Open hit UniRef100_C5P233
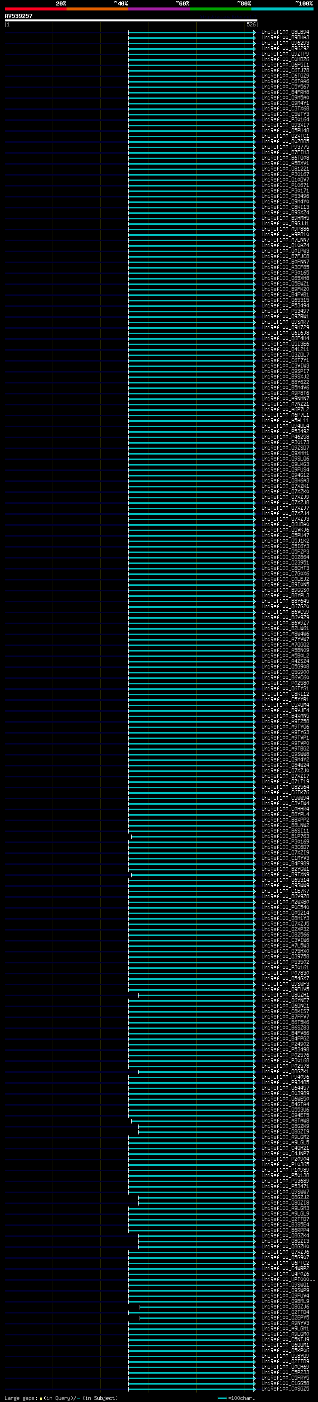 [x=285, y=1372]
